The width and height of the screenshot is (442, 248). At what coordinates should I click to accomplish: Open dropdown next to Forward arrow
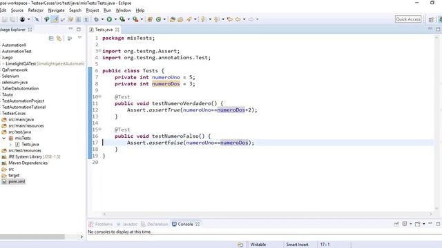257,19
